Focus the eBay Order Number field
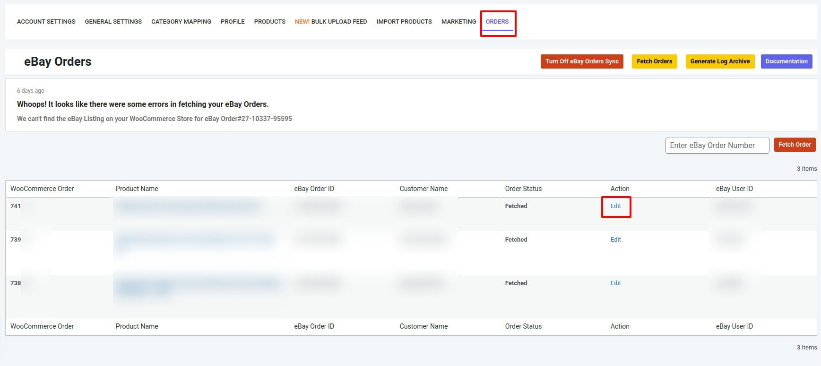 pos(717,146)
